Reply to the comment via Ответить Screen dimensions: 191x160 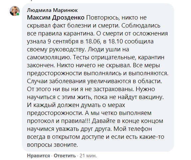[x=65, y=156]
